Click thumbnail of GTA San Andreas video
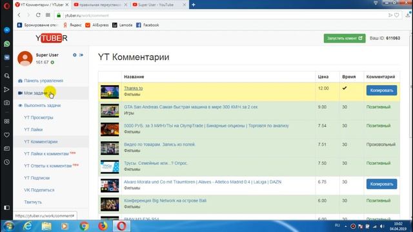This screenshot has width=413, height=232. point(110,110)
